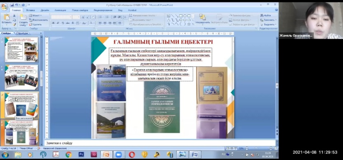The width and height of the screenshot is (343, 160).
Task: Open the font name combo box
Action: [61, 17]
